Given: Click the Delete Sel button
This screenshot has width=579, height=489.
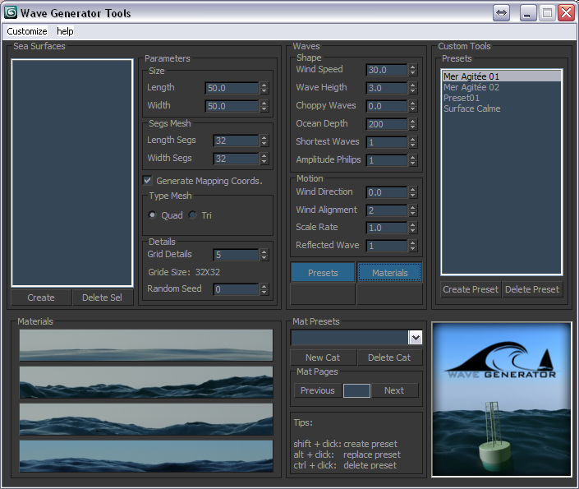Looking at the screenshot, I should pos(102,298).
